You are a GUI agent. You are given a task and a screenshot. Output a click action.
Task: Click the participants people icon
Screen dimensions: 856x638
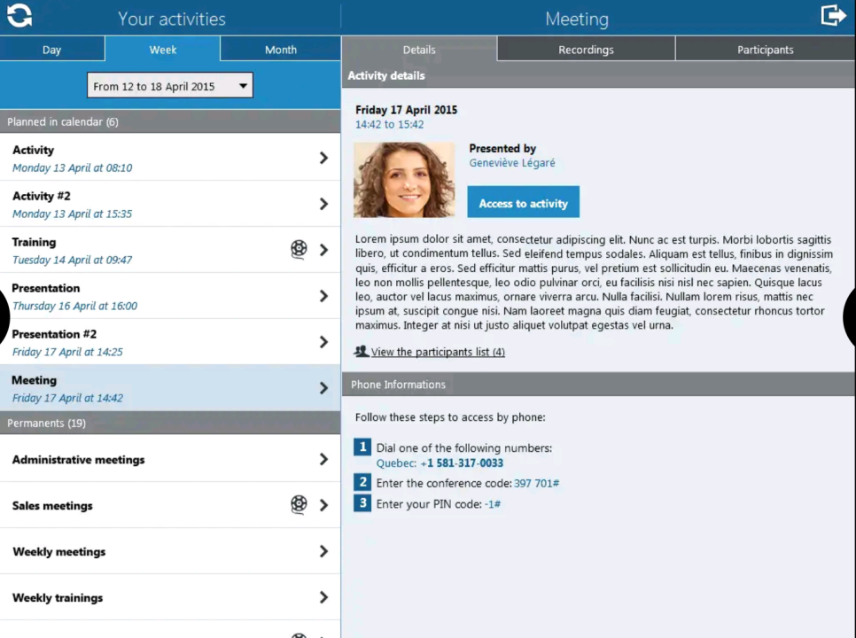[x=361, y=352]
